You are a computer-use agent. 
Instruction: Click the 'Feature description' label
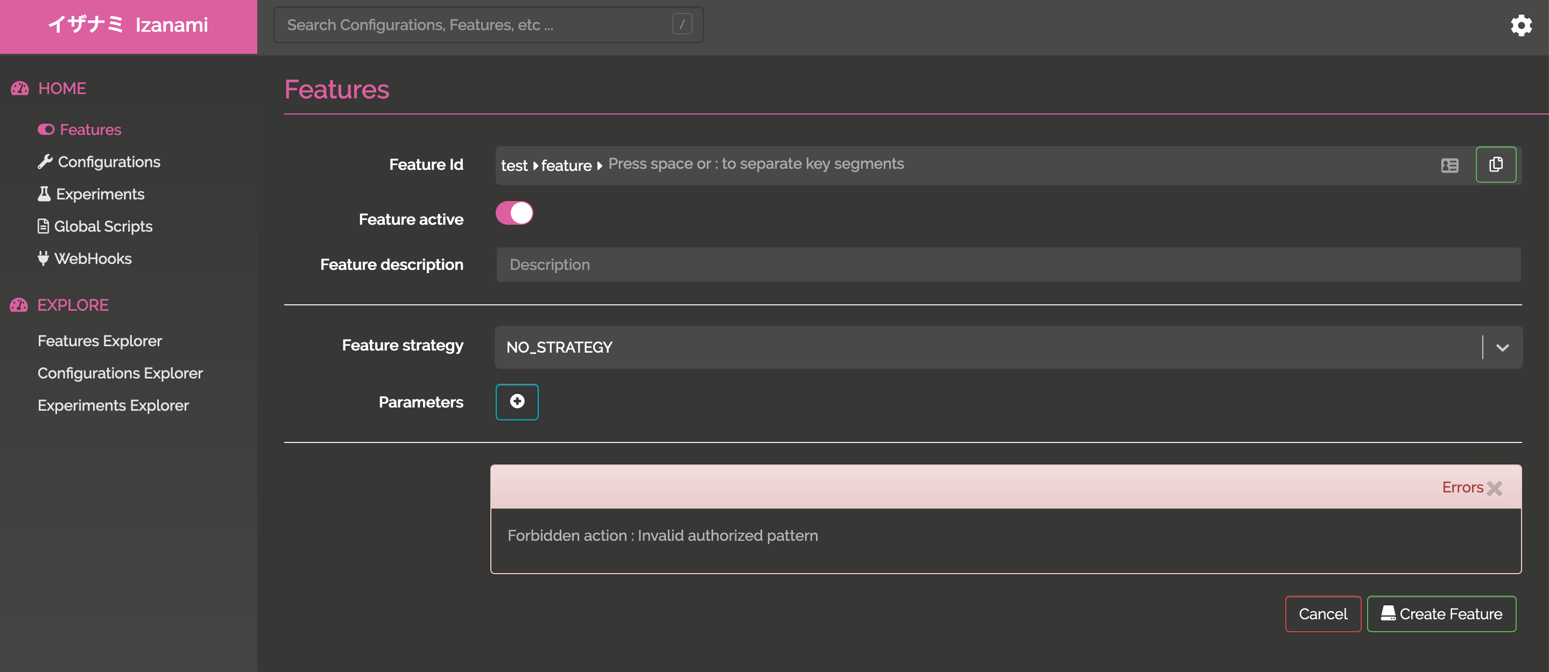coord(392,265)
